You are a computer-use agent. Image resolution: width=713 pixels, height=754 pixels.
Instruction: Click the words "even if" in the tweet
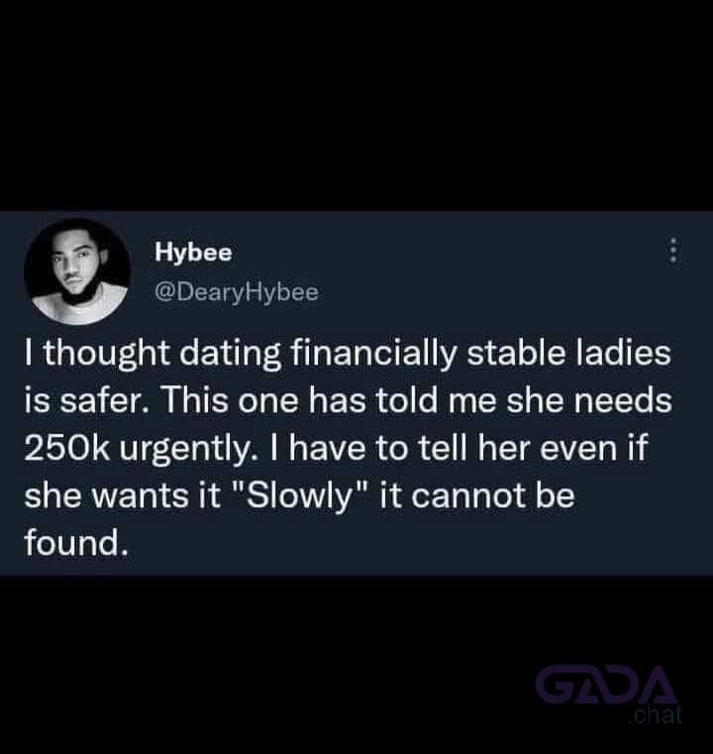pyautogui.click(x=594, y=448)
